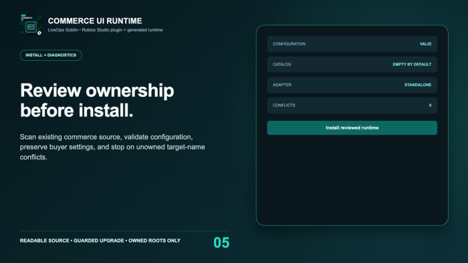The height and width of the screenshot is (263, 468).
Task: Click the VALID configuration value
Action: pos(425,44)
